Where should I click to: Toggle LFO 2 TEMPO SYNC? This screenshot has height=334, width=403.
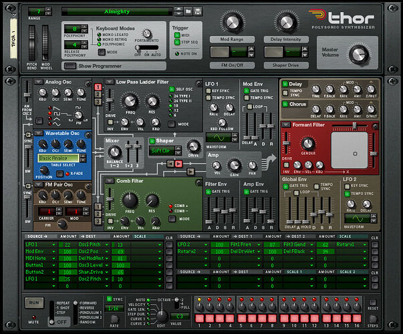tap(348, 194)
